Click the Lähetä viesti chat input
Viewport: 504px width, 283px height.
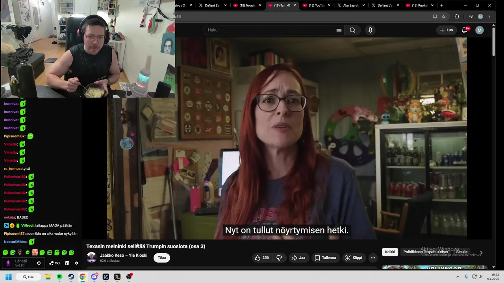pos(24,263)
